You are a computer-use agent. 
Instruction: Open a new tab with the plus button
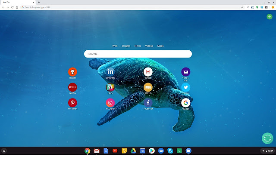(39, 2)
